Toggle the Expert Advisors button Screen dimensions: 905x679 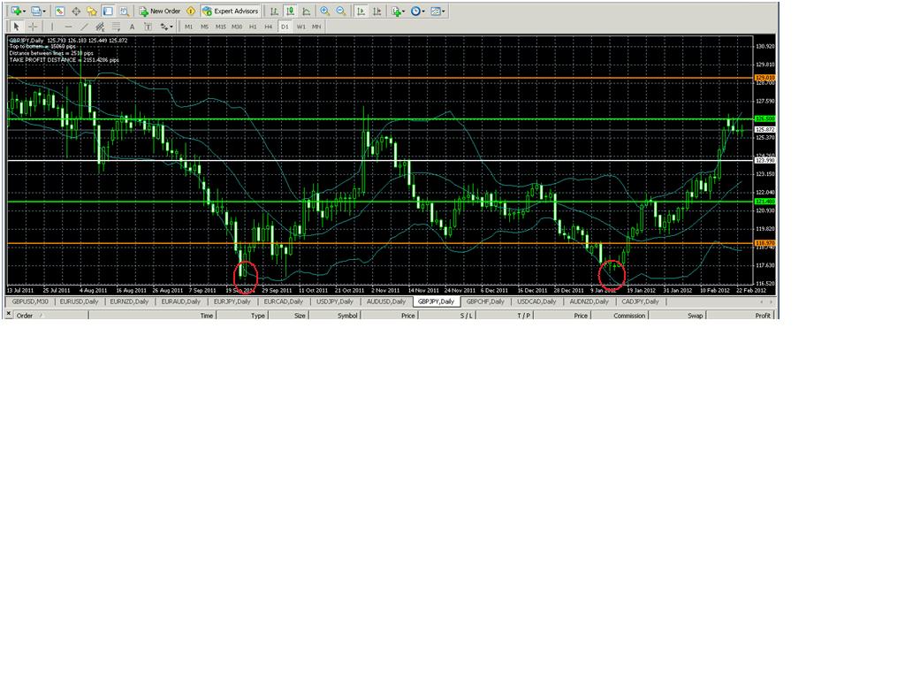[x=231, y=11]
